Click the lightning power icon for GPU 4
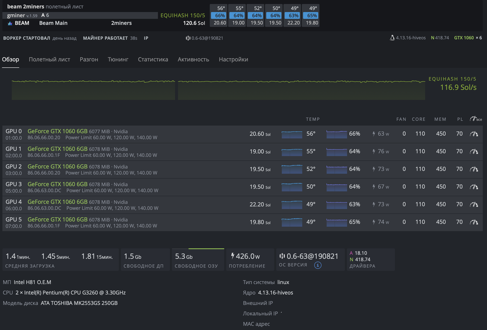Image resolution: width=487 pixels, height=330 pixels. [374, 204]
